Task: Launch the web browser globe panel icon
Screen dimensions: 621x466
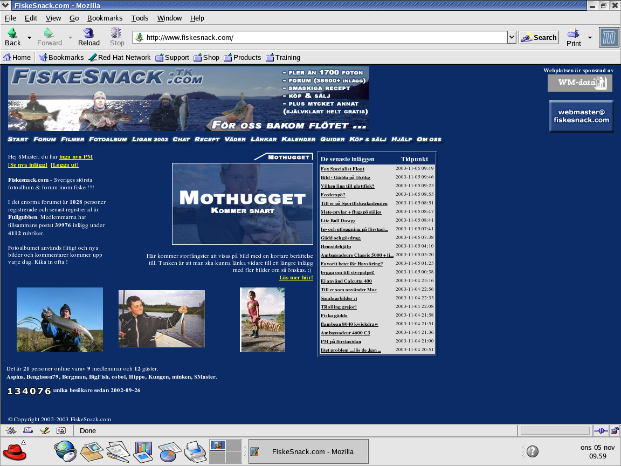Action: (x=65, y=451)
